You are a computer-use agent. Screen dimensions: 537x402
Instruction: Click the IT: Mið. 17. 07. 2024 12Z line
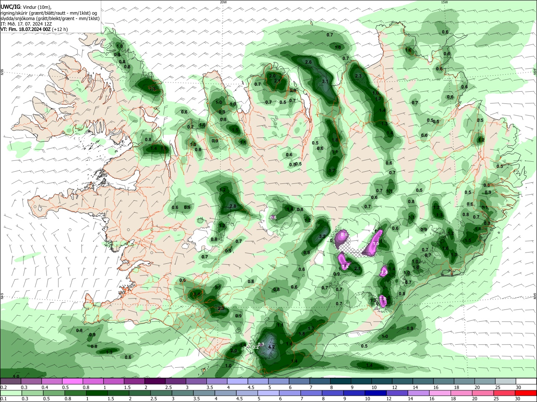tap(26, 24)
